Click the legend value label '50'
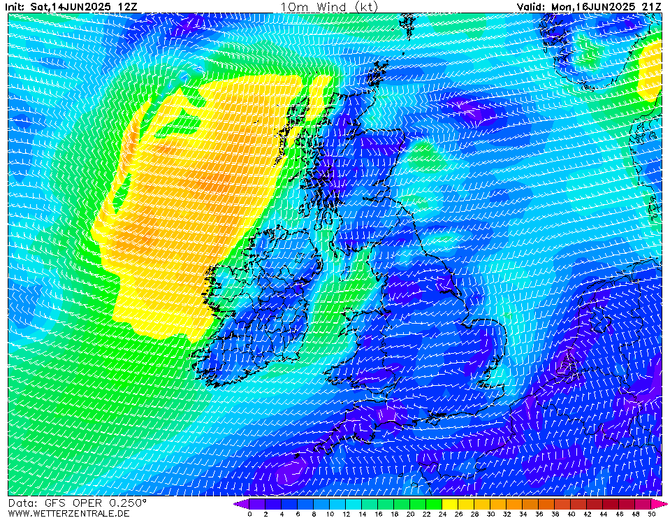This screenshot has width=670, height=518. [651, 514]
